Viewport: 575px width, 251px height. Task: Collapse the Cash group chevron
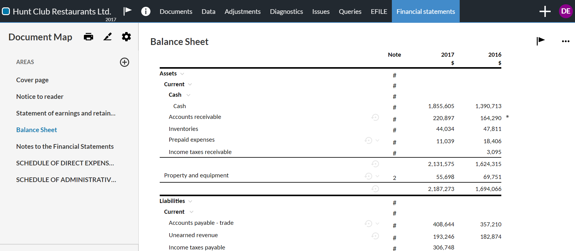pyautogui.click(x=188, y=95)
